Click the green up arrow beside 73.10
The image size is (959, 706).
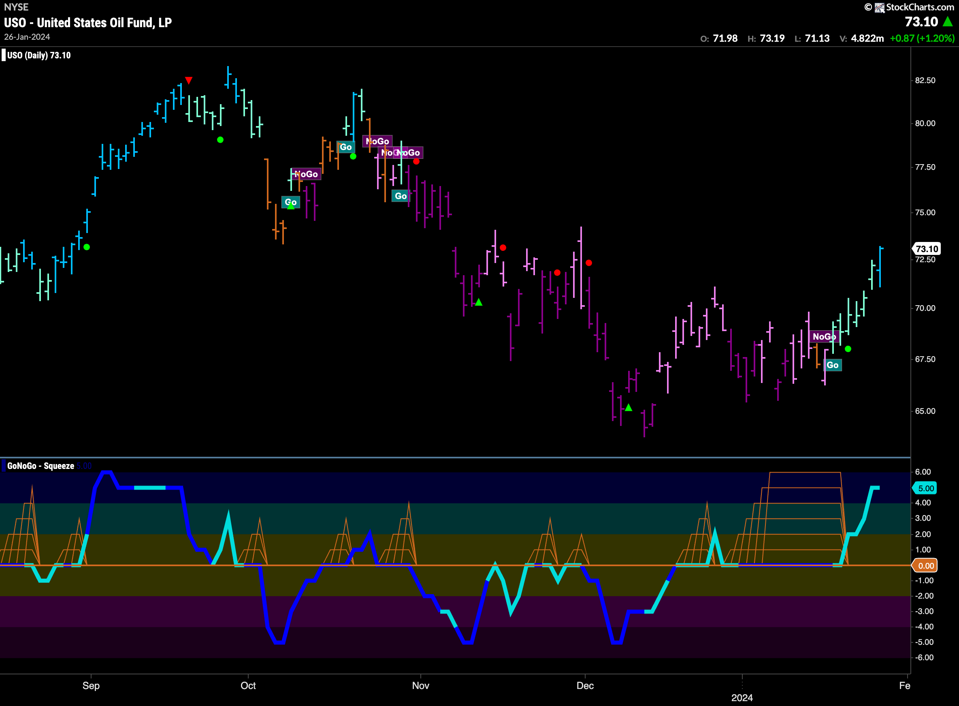[948, 21]
